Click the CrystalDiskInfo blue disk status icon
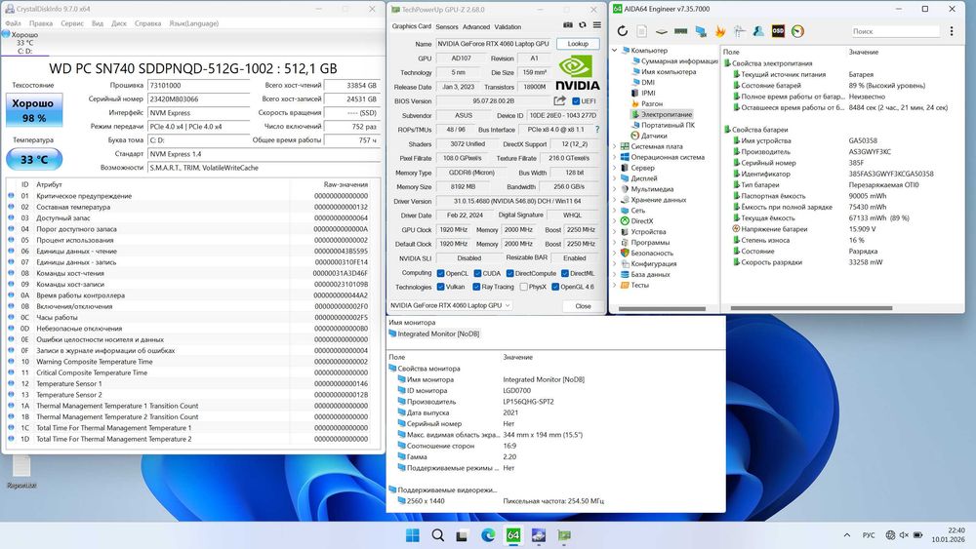Viewport: 976px width, 549px height. [x=6, y=34]
